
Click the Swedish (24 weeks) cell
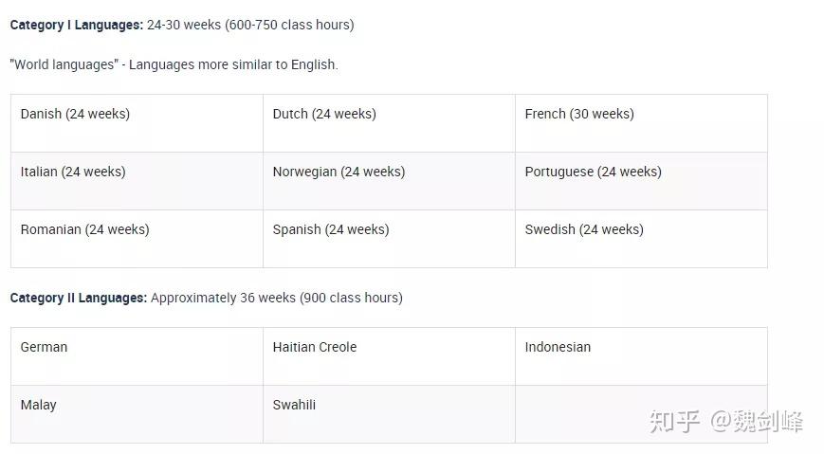584,229
